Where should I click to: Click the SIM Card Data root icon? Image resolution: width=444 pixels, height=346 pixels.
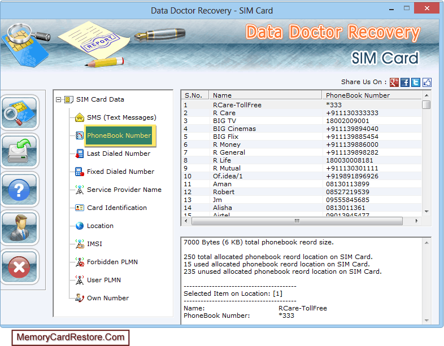click(x=68, y=99)
